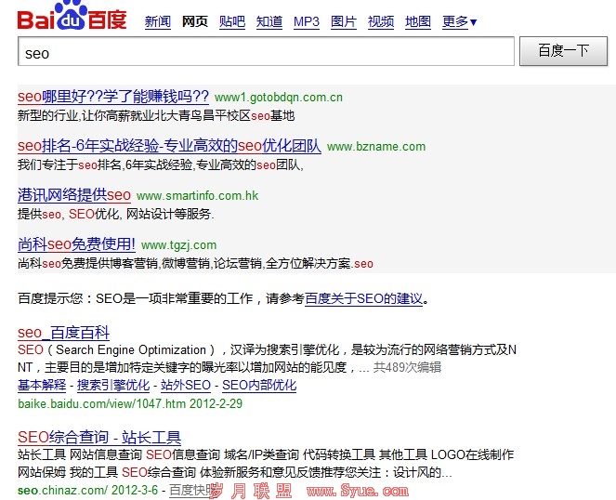Click the 港讯网络提供seo result
This screenshot has height=500, width=616.
(x=74, y=195)
